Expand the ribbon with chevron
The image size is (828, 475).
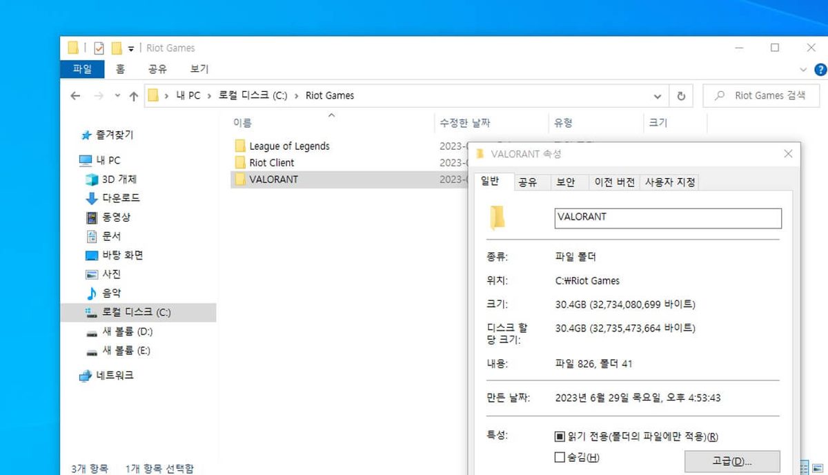point(803,70)
